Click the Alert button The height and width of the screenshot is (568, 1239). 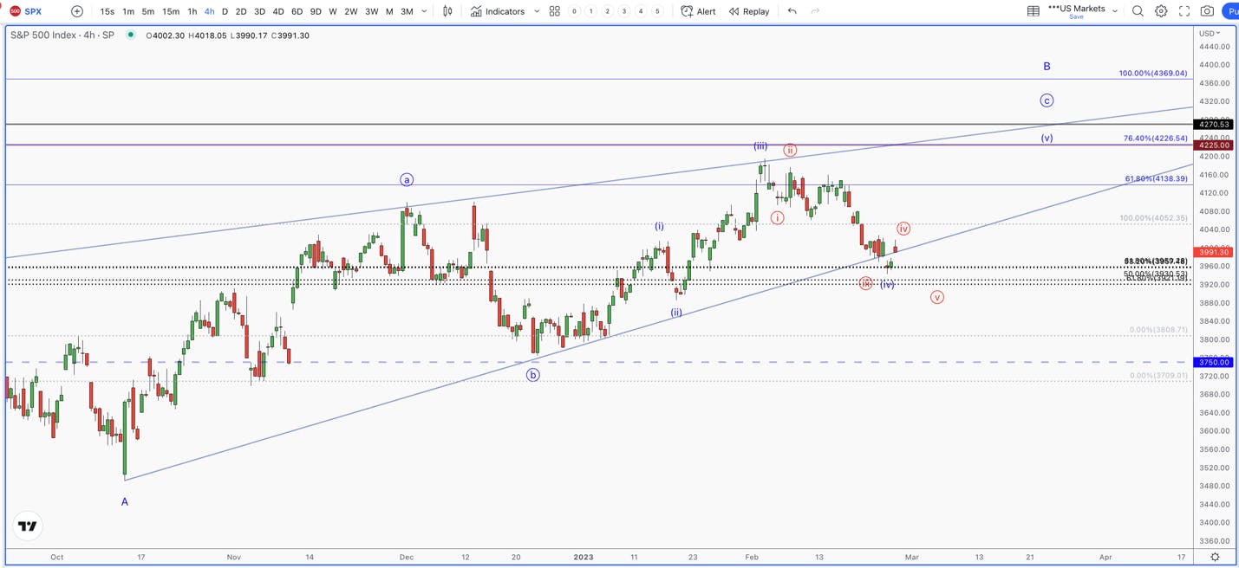click(x=699, y=11)
